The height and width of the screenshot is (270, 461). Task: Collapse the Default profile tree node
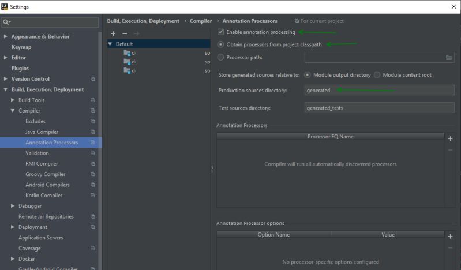coord(110,44)
